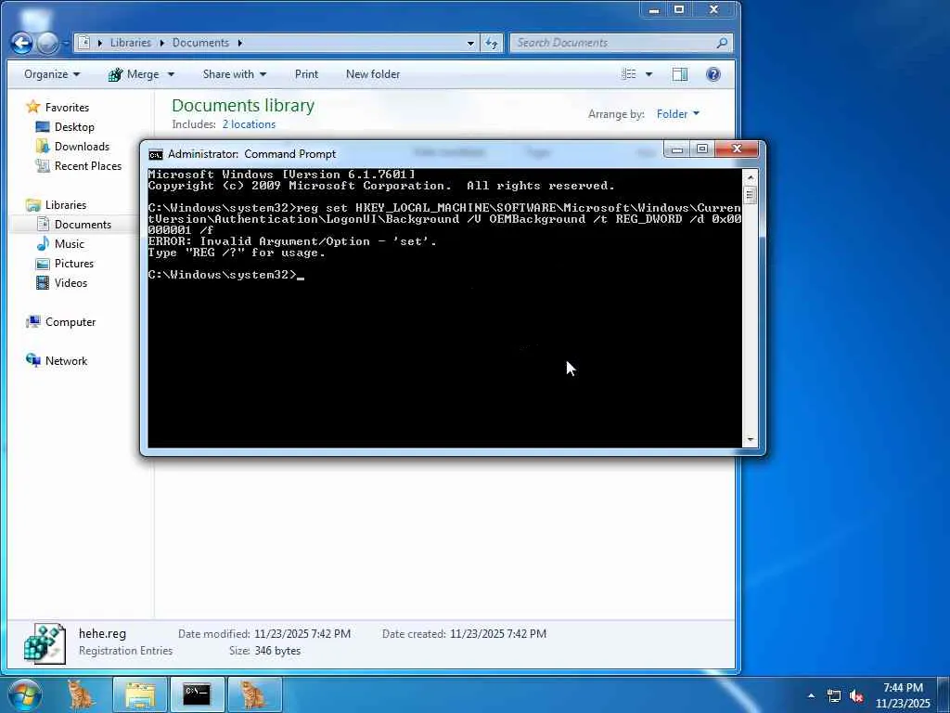Click the hehe.reg filename in details pane
Viewport: 950px width, 713px height.
pos(102,633)
